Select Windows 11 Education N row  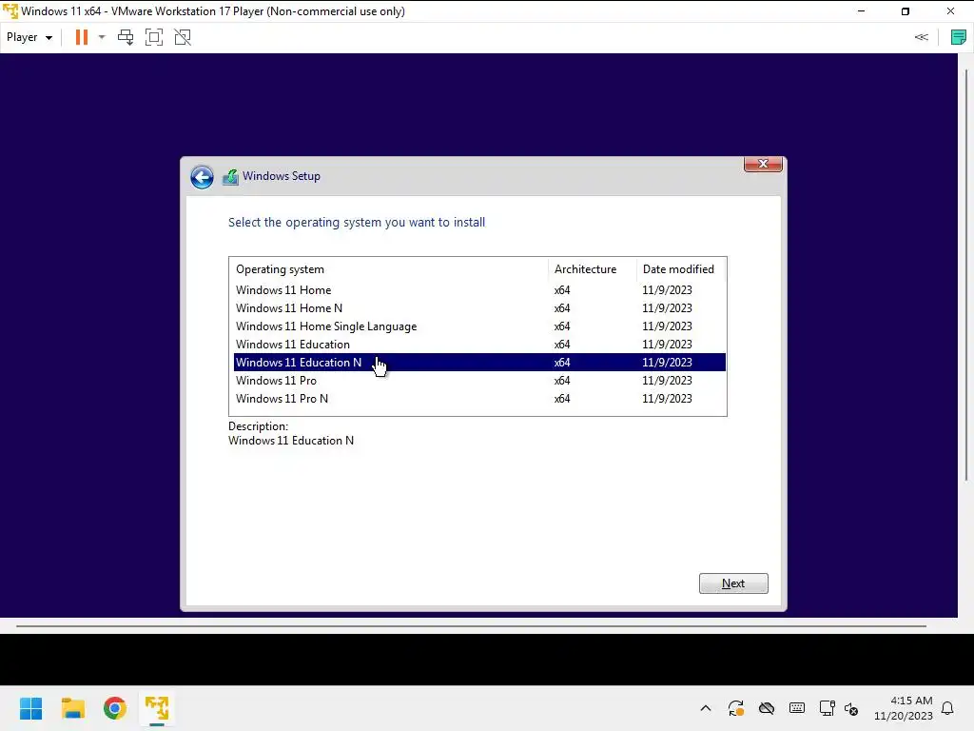pos(479,363)
